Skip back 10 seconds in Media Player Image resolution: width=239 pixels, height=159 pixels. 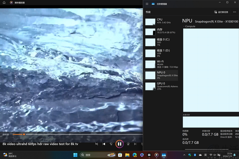(111, 144)
